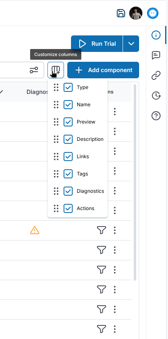Open the links chain sidebar icon
168x339 pixels.
156,75
